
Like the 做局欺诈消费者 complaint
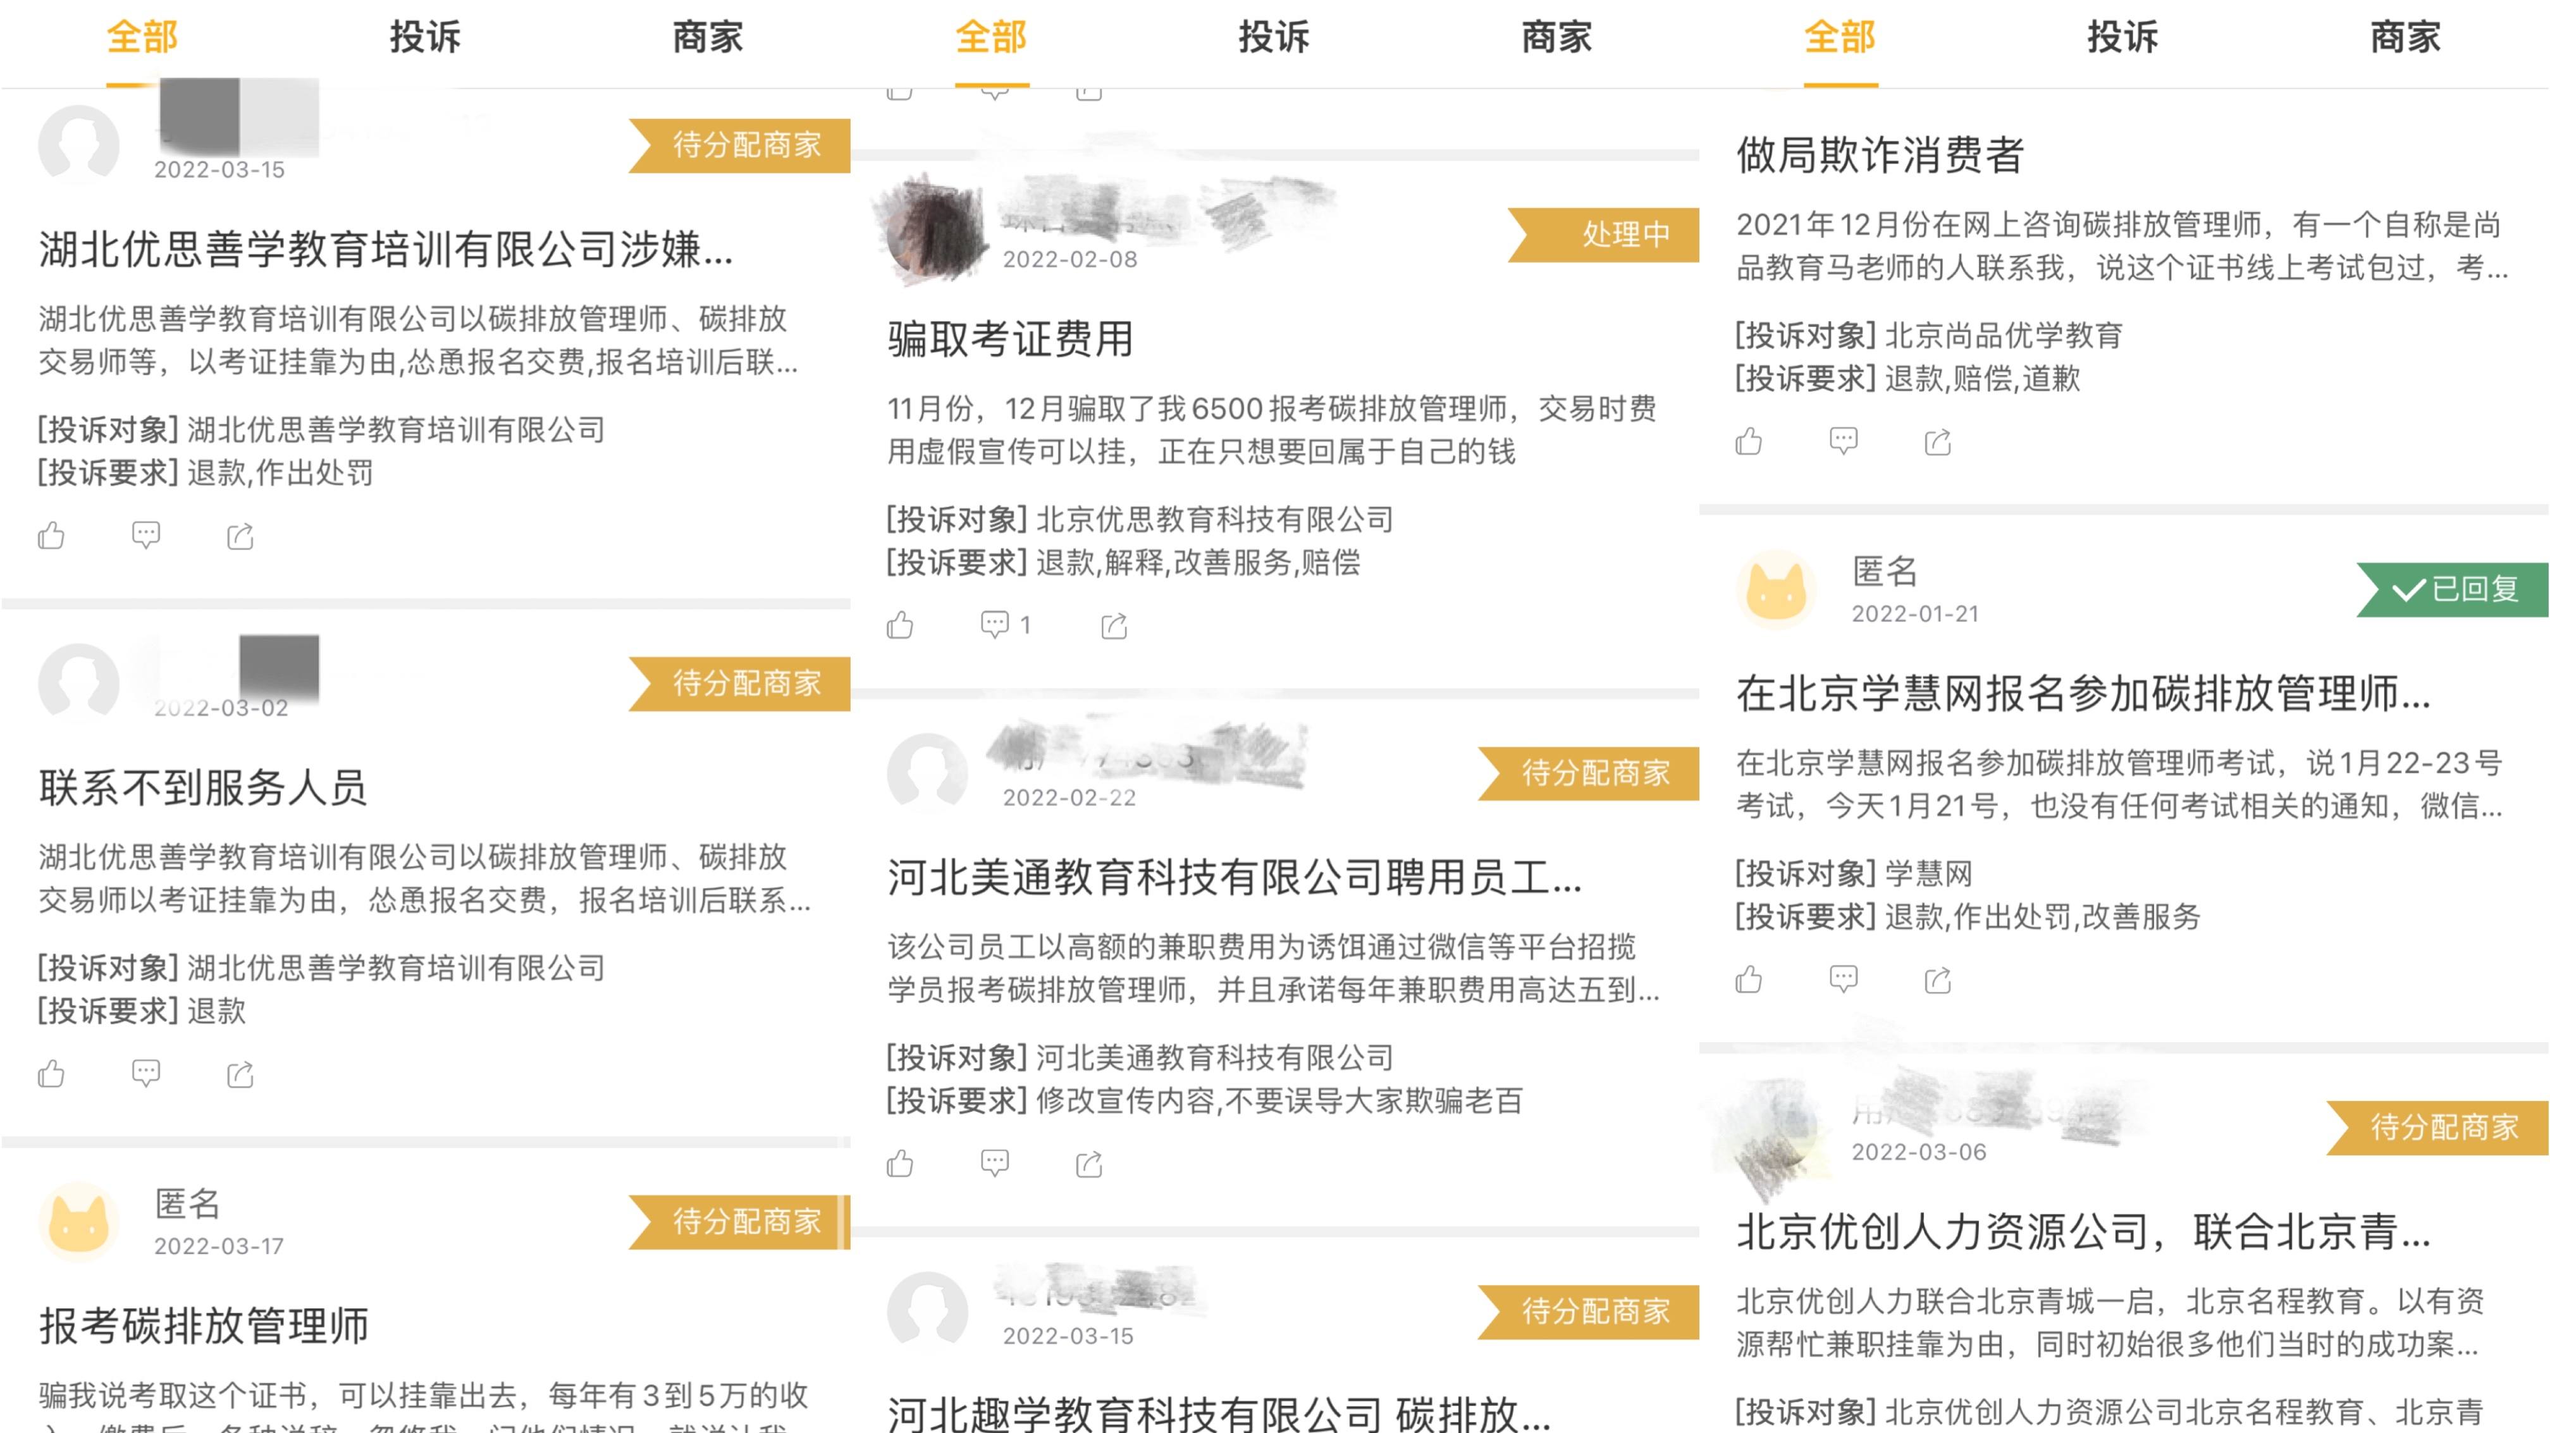pos(1748,441)
